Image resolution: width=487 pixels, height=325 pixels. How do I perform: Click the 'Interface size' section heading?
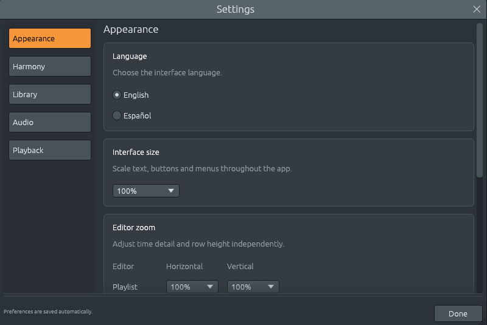click(136, 152)
